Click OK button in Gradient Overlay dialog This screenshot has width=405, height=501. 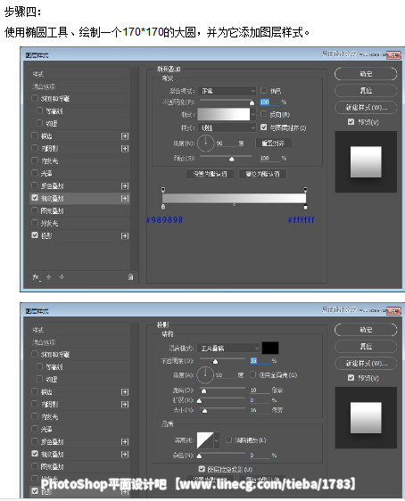pos(366,74)
